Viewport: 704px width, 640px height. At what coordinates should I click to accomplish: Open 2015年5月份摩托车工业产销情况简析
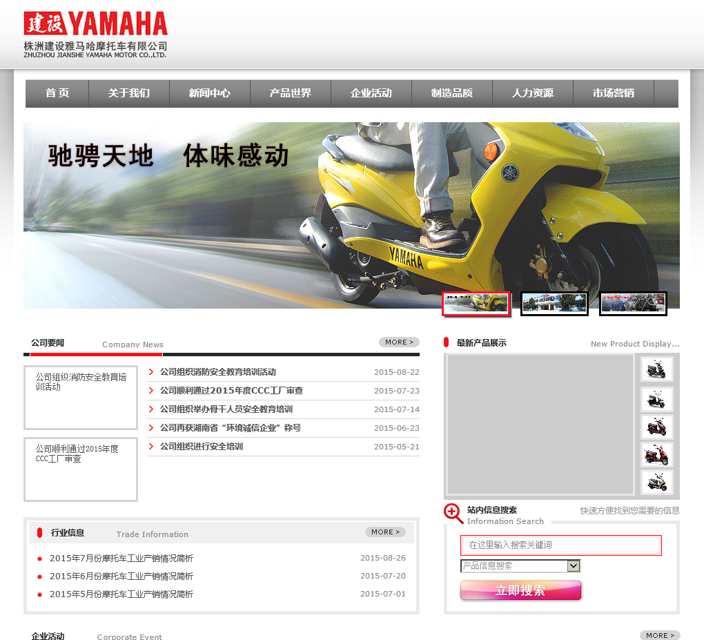click(121, 594)
